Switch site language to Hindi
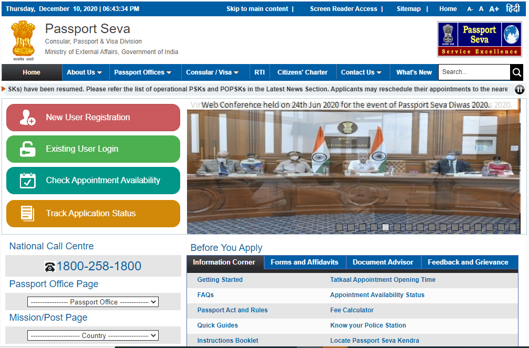 tap(513, 8)
